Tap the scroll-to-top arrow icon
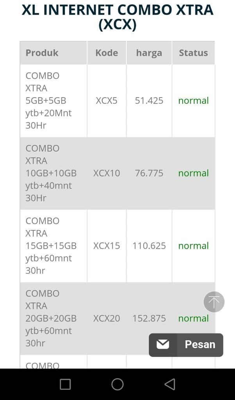Screen dimensions: 235x400 [214, 302]
